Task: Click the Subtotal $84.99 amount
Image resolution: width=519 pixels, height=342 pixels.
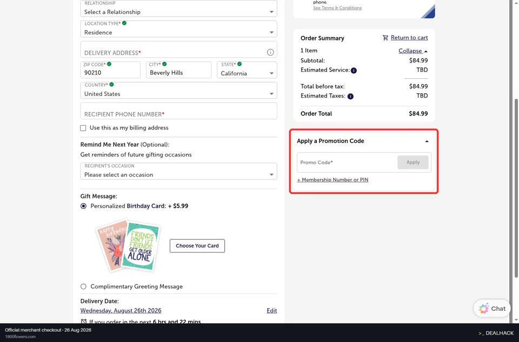Action: pyautogui.click(x=418, y=60)
